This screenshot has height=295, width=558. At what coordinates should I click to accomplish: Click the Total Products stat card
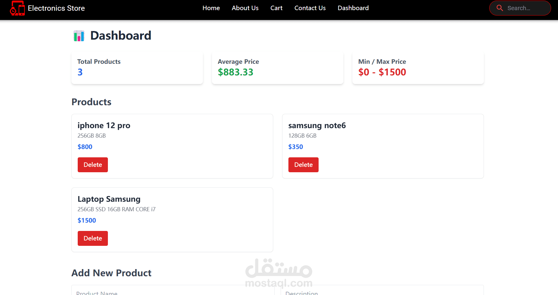[x=137, y=68]
